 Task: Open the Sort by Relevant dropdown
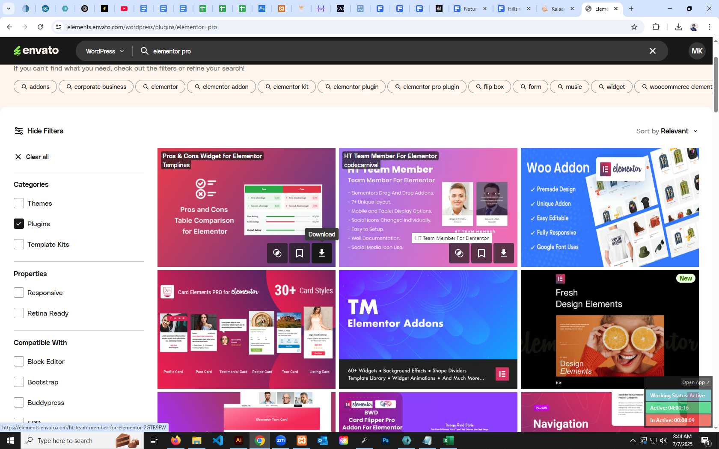(x=667, y=131)
